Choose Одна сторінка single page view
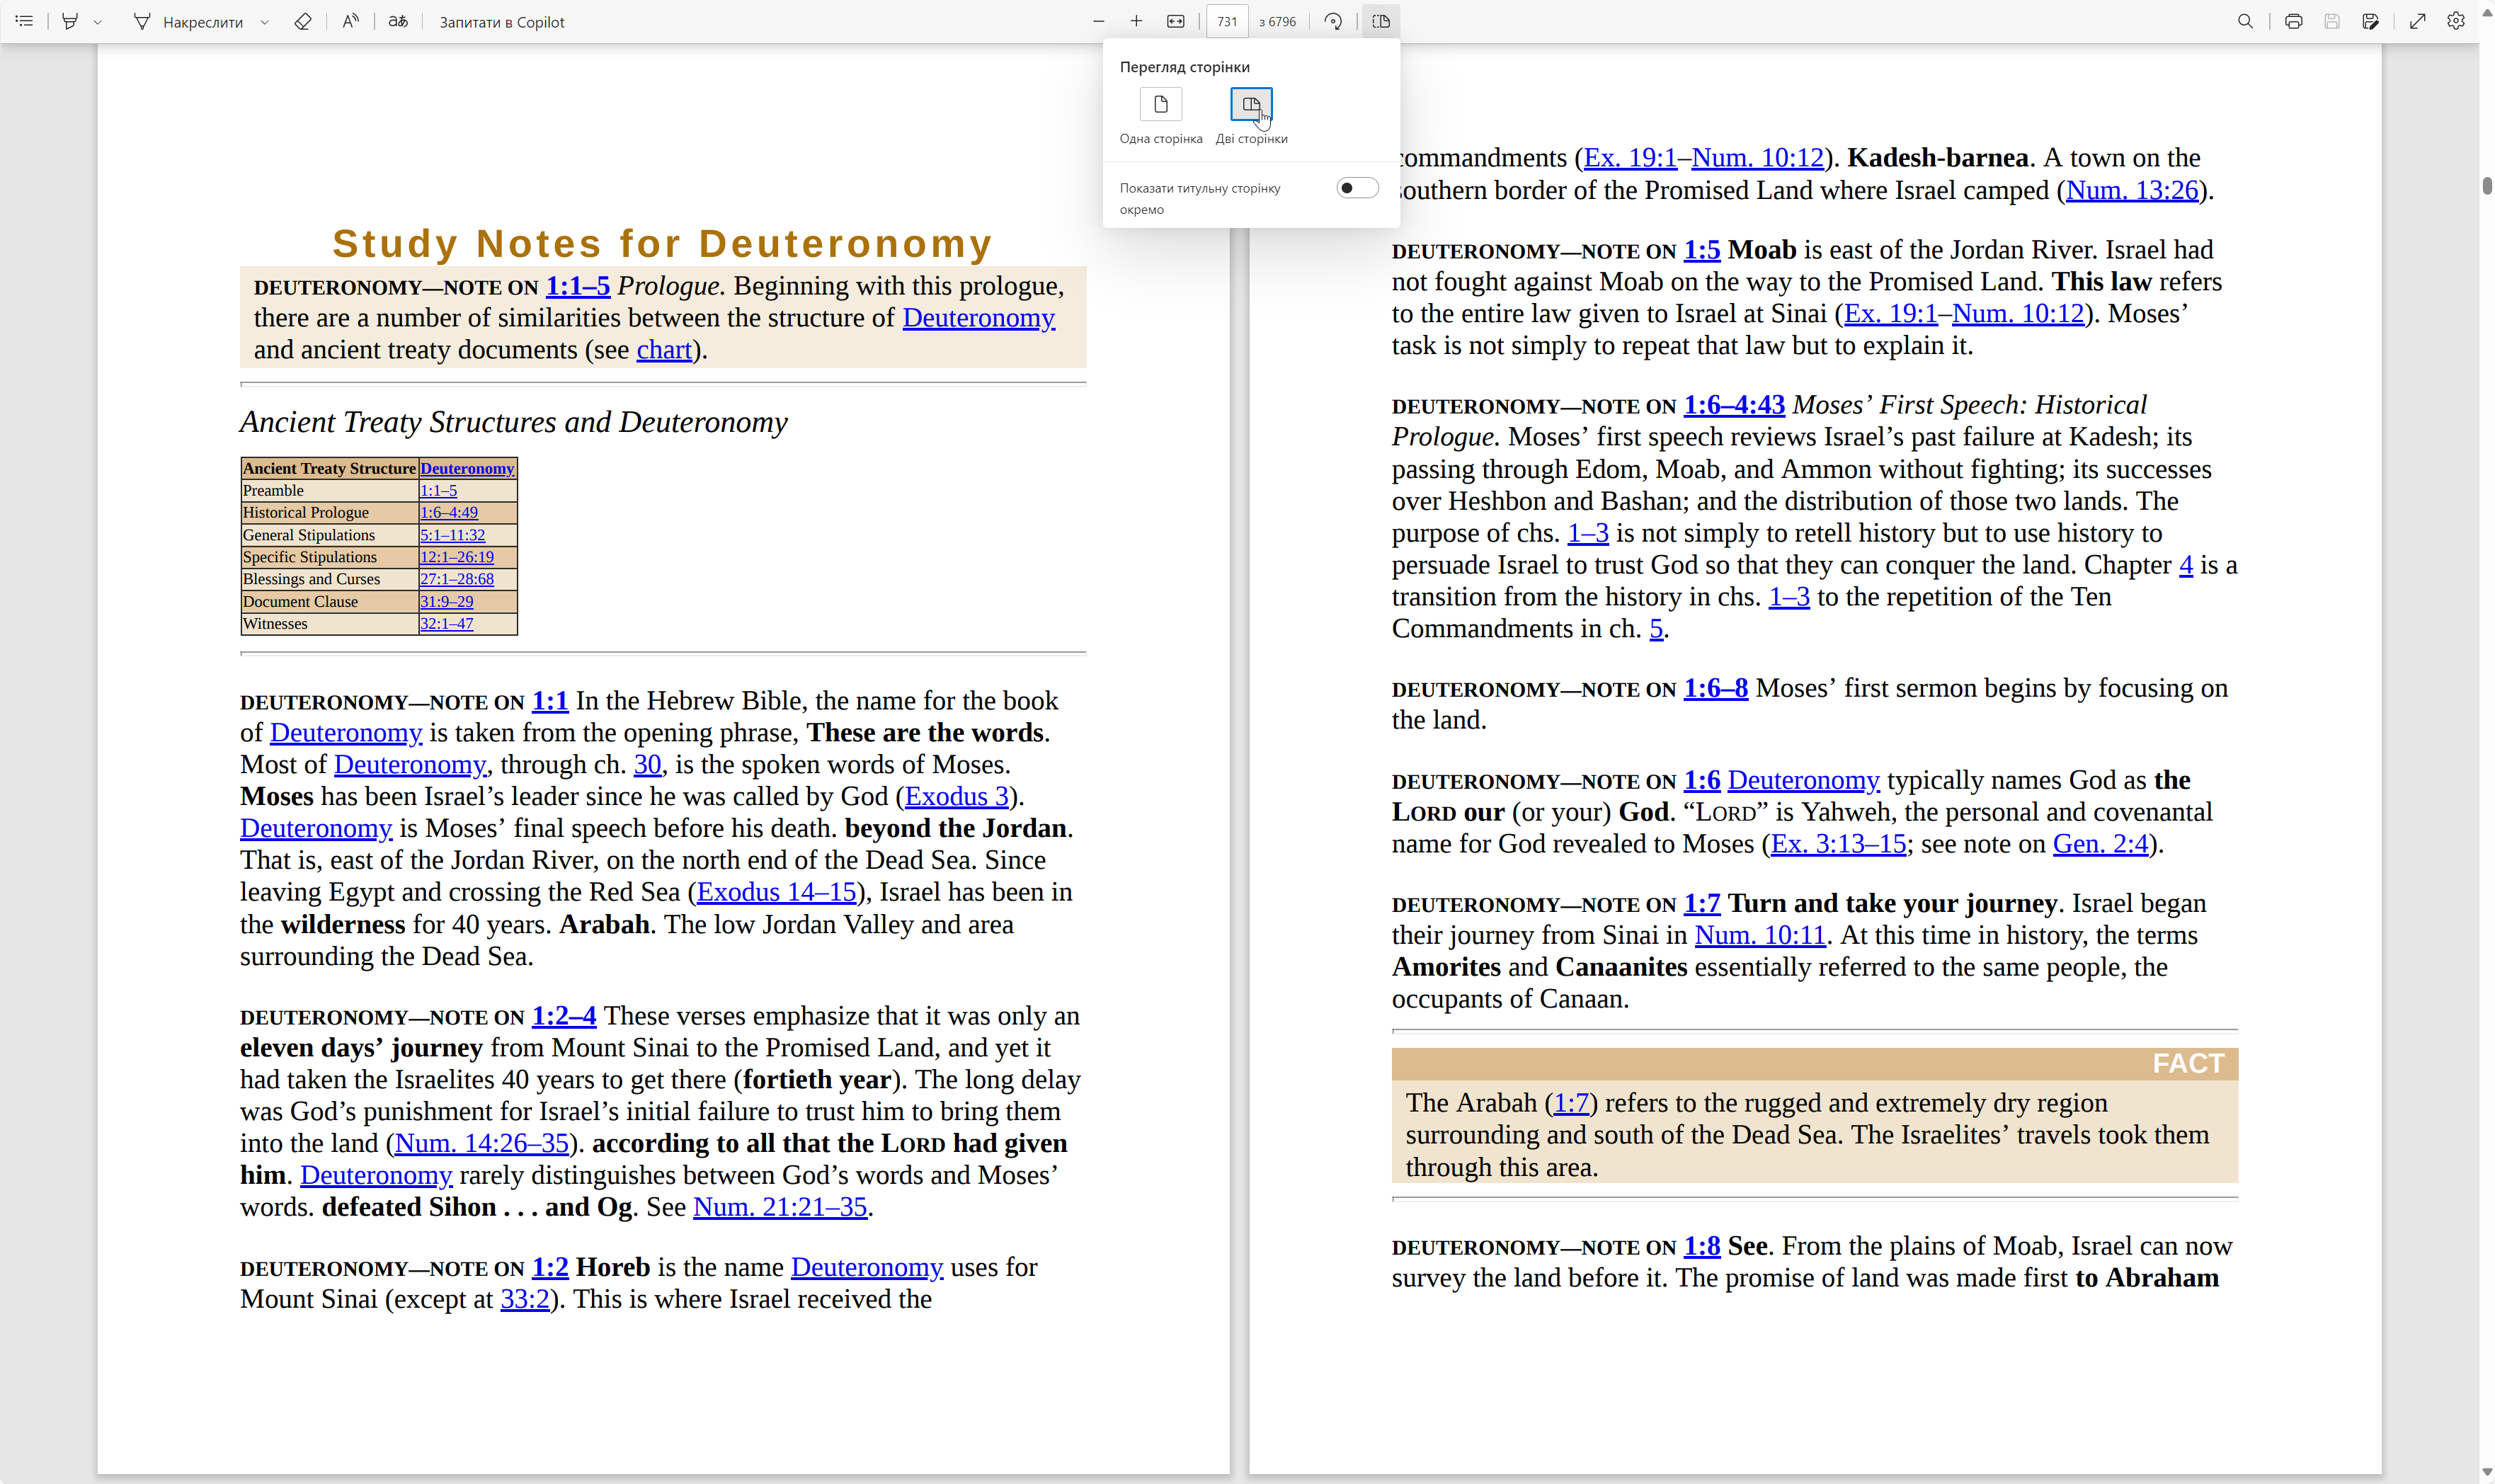2495x1484 pixels. click(x=1161, y=104)
